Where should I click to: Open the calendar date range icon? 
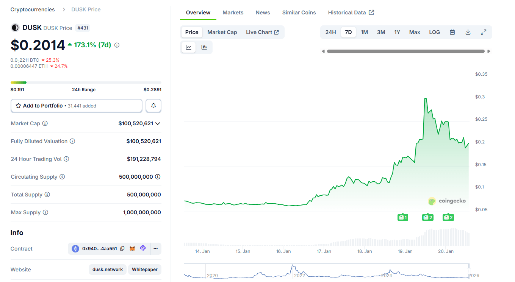[452, 32]
